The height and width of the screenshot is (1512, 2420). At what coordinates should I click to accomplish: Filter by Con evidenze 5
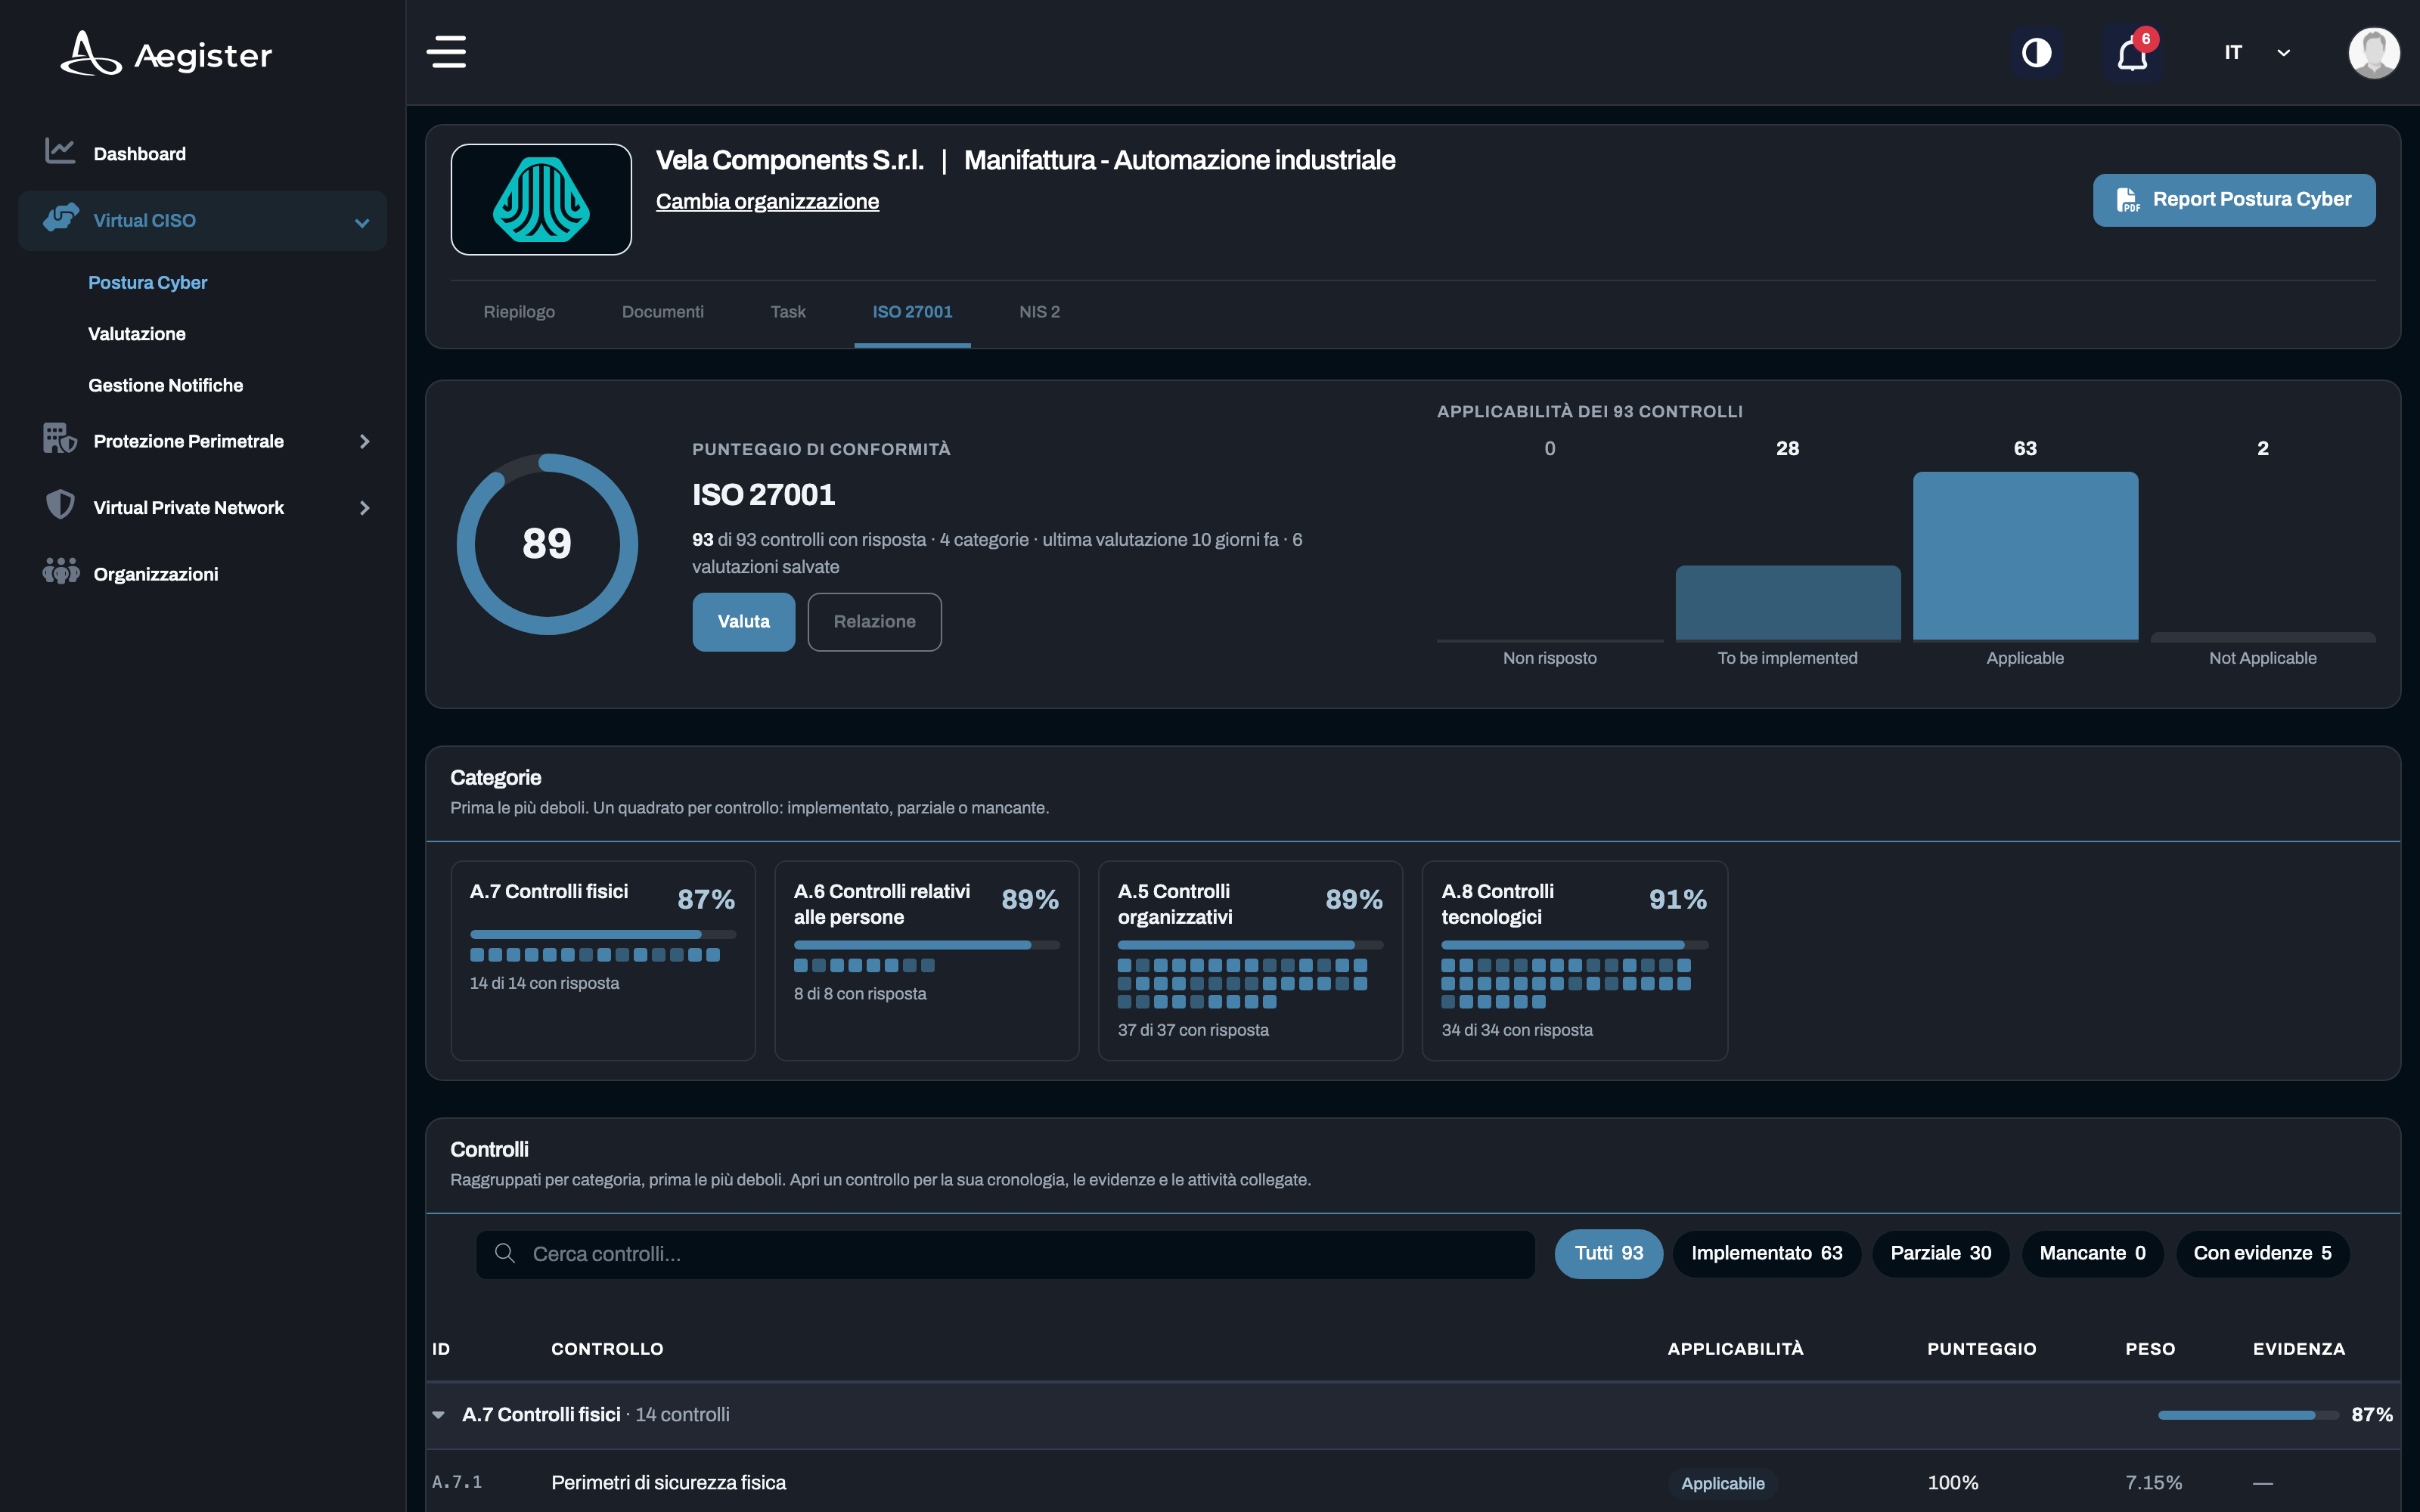[x=2262, y=1253]
